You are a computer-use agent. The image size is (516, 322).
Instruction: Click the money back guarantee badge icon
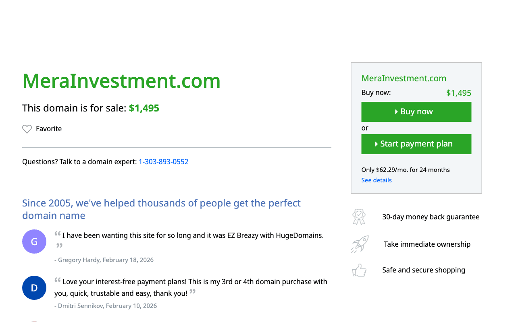click(x=359, y=217)
